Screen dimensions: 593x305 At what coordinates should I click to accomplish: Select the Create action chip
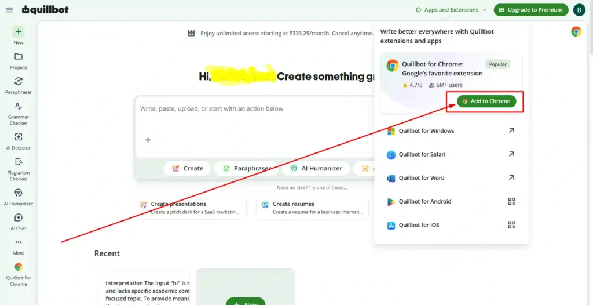tap(188, 168)
